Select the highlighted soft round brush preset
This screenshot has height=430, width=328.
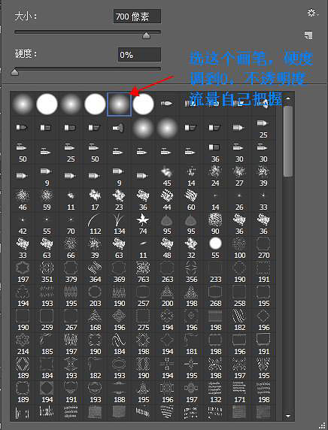(119, 104)
